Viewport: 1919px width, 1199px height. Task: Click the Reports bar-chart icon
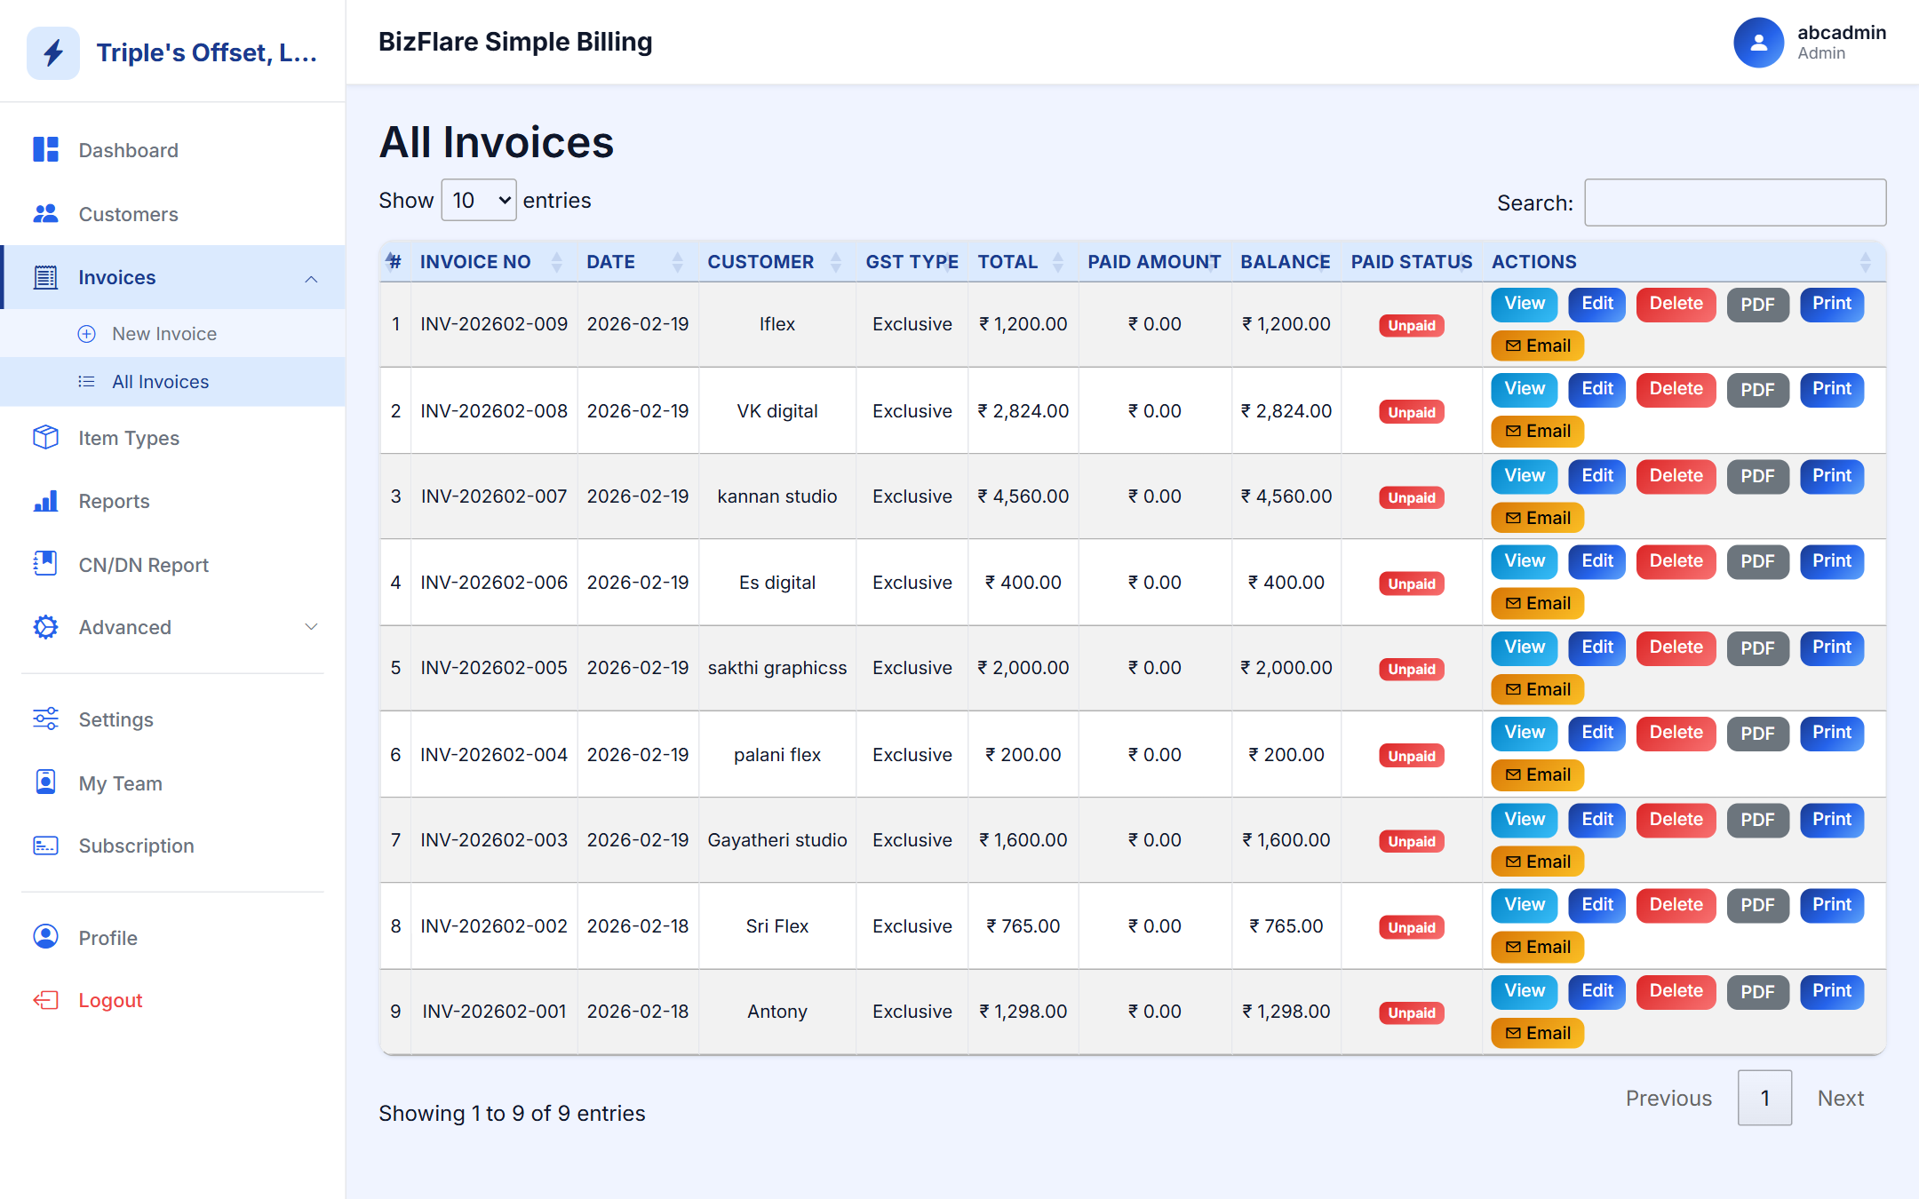45,501
